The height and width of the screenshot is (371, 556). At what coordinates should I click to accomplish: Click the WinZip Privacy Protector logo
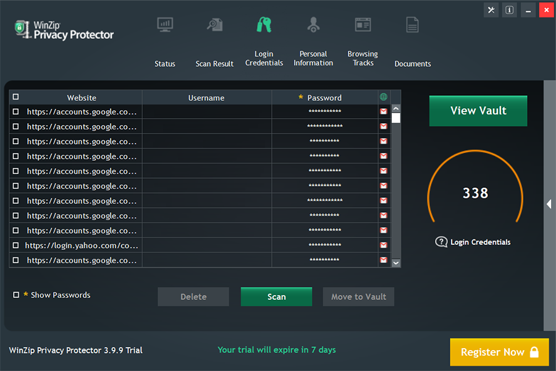tap(64, 30)
